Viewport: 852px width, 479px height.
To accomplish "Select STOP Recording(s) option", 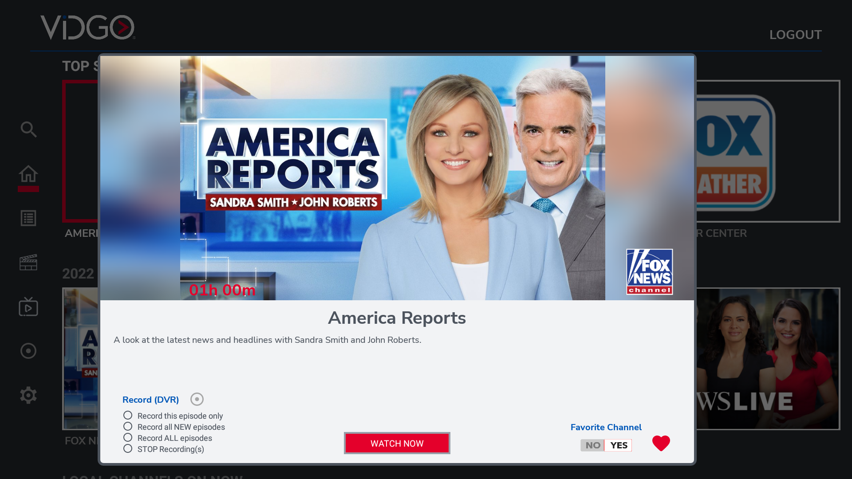I will click(128, 448).
